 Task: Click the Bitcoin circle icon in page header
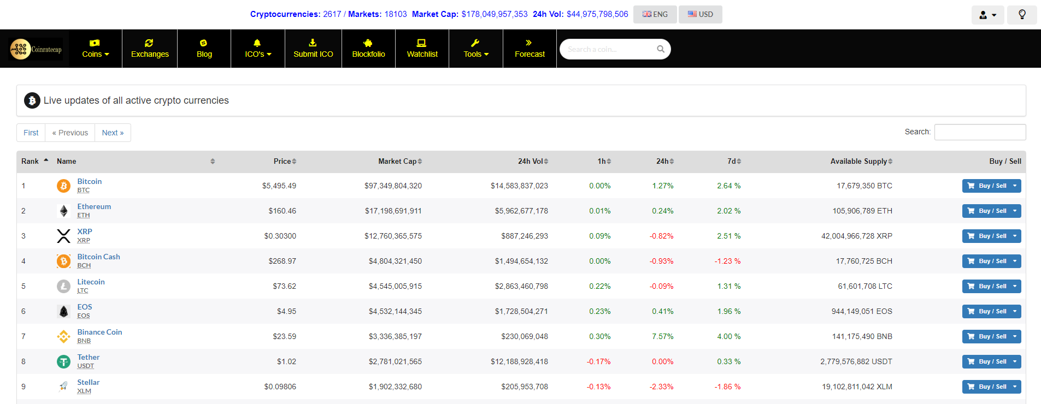point(32,100)
